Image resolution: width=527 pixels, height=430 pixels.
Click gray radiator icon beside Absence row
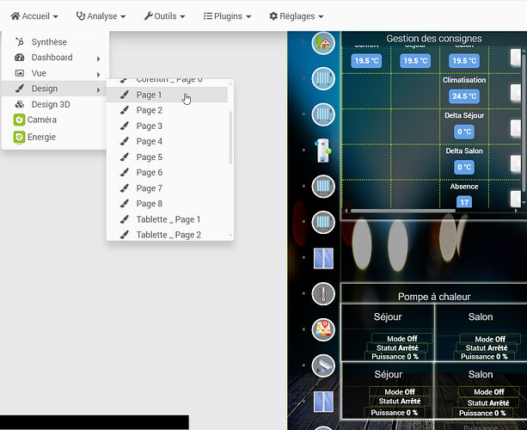(323, 187)
